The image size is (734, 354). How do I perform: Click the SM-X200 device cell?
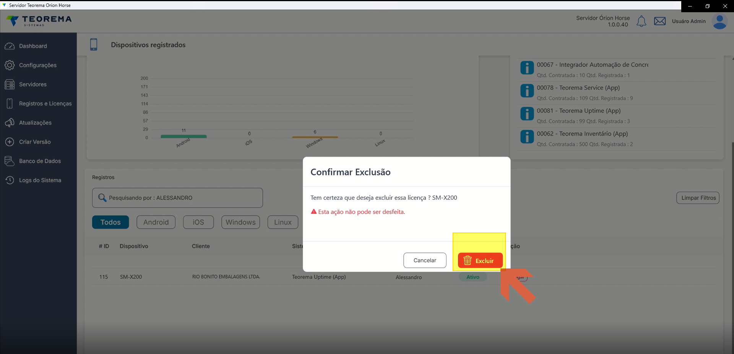tap(131, 277)
